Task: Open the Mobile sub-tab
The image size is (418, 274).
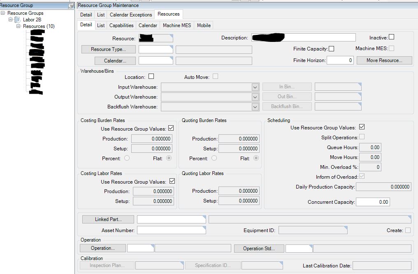Action: click(x=204, y=25)
